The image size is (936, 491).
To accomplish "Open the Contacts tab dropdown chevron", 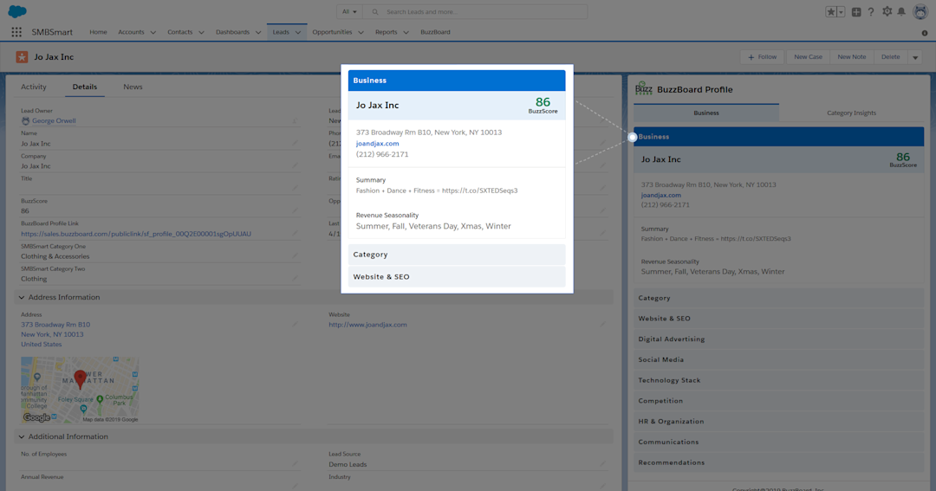I will pyautogui.click(x=201, y=33).
